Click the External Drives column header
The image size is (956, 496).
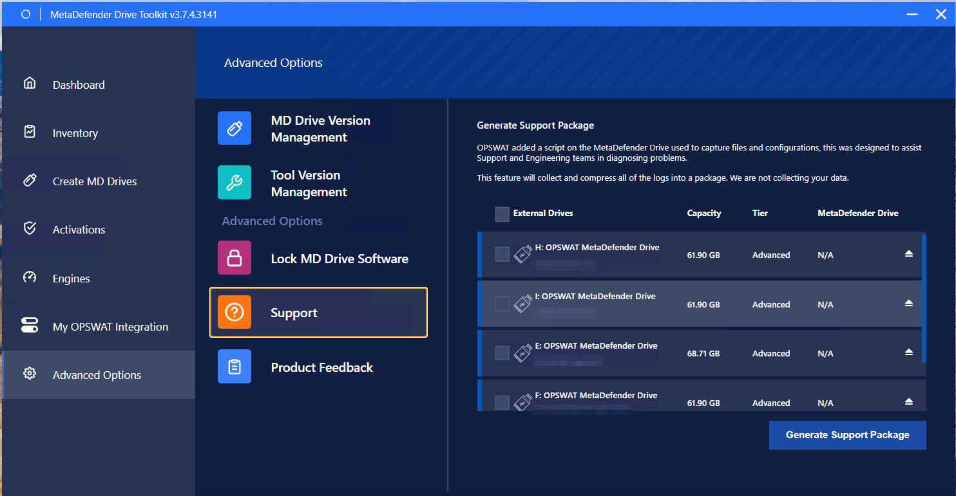[x=543, y=213]
